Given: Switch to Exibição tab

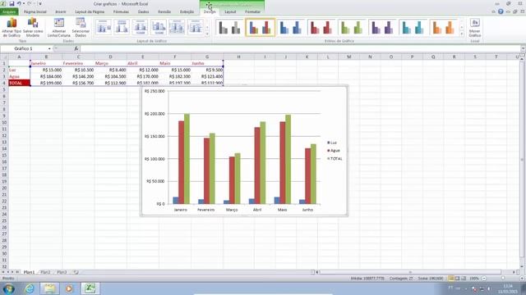Looking at the screenshot, I should tap(187, 11).
